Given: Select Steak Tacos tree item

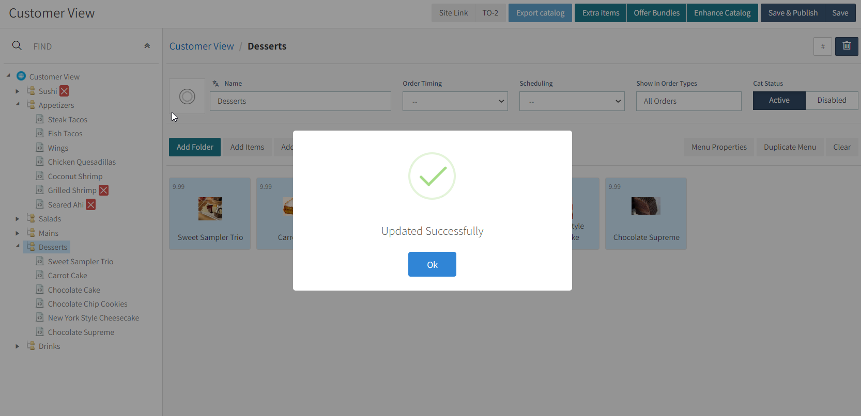Looking at the screenshot, I should coord(68,120).
